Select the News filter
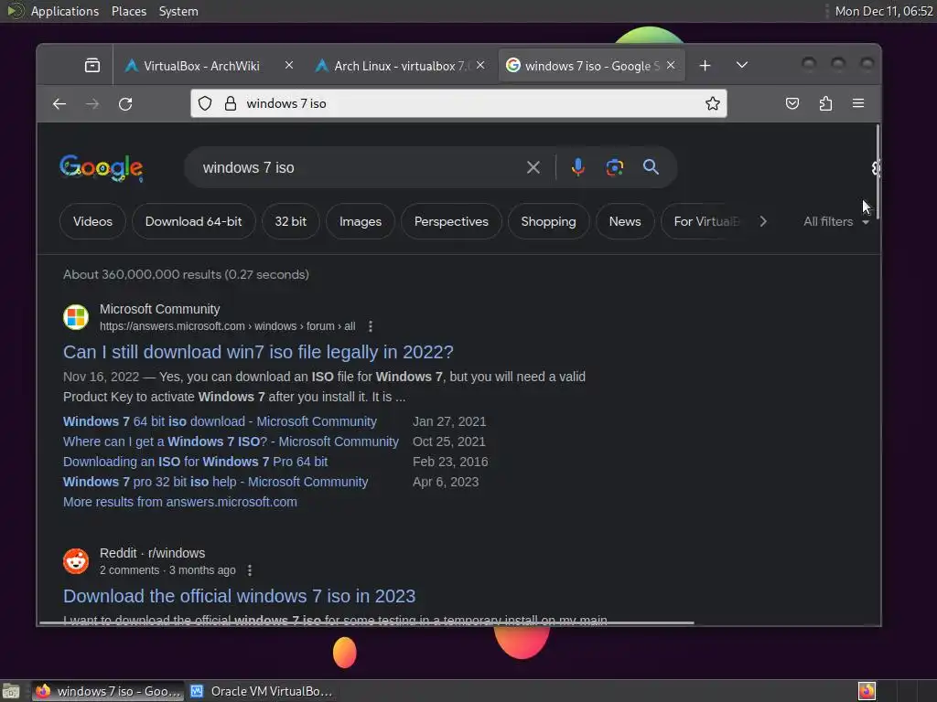 [x=625, y=221]
